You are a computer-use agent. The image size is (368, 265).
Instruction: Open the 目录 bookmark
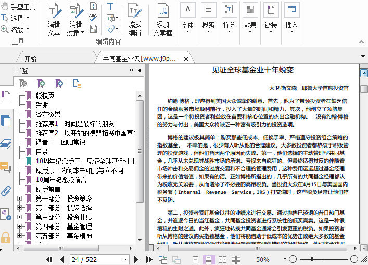click(42, 152)
